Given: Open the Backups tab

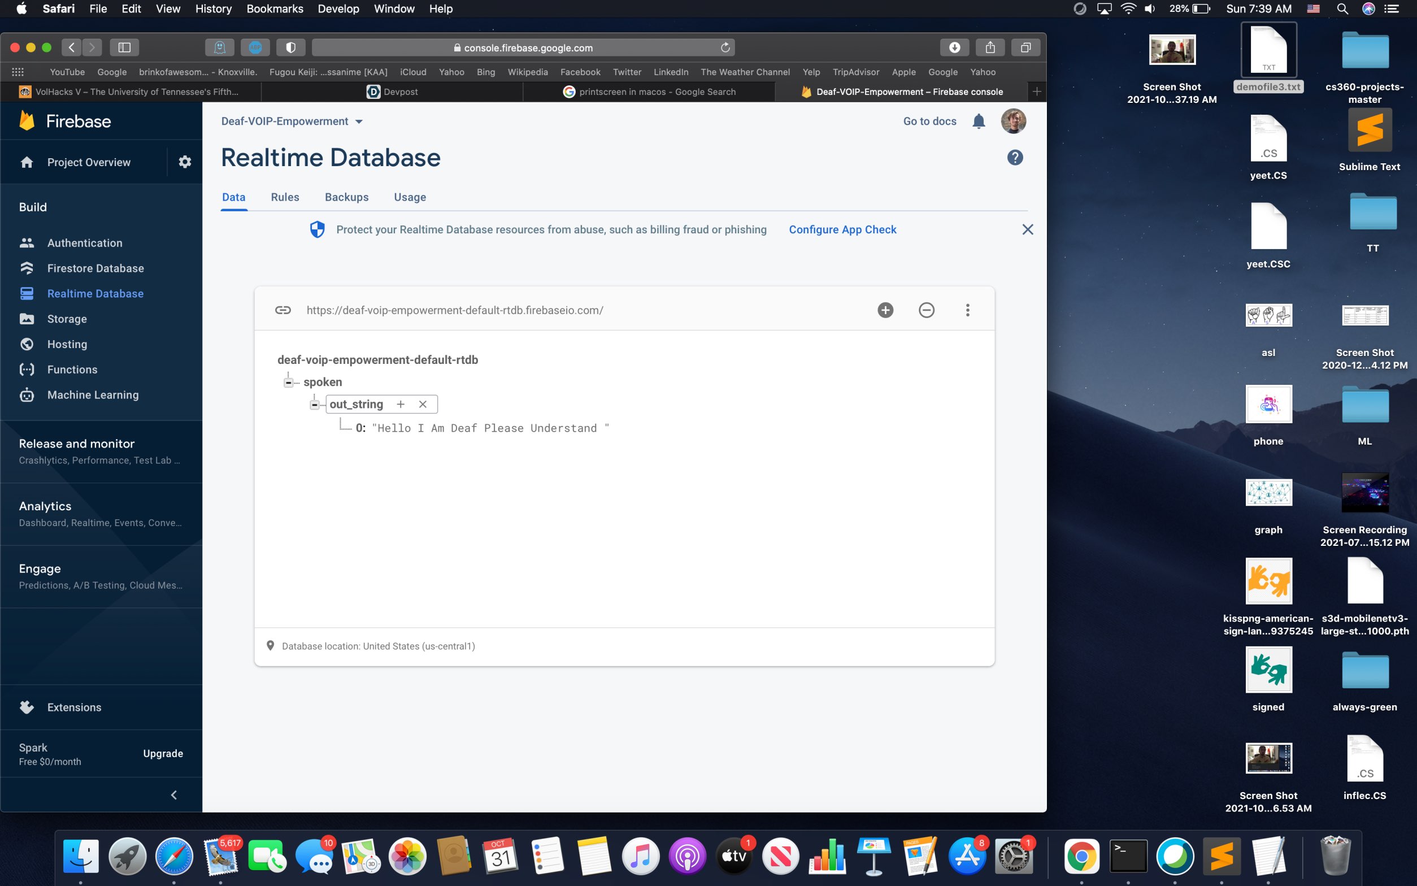Looking at the screenshot, I should pos(346,197).
